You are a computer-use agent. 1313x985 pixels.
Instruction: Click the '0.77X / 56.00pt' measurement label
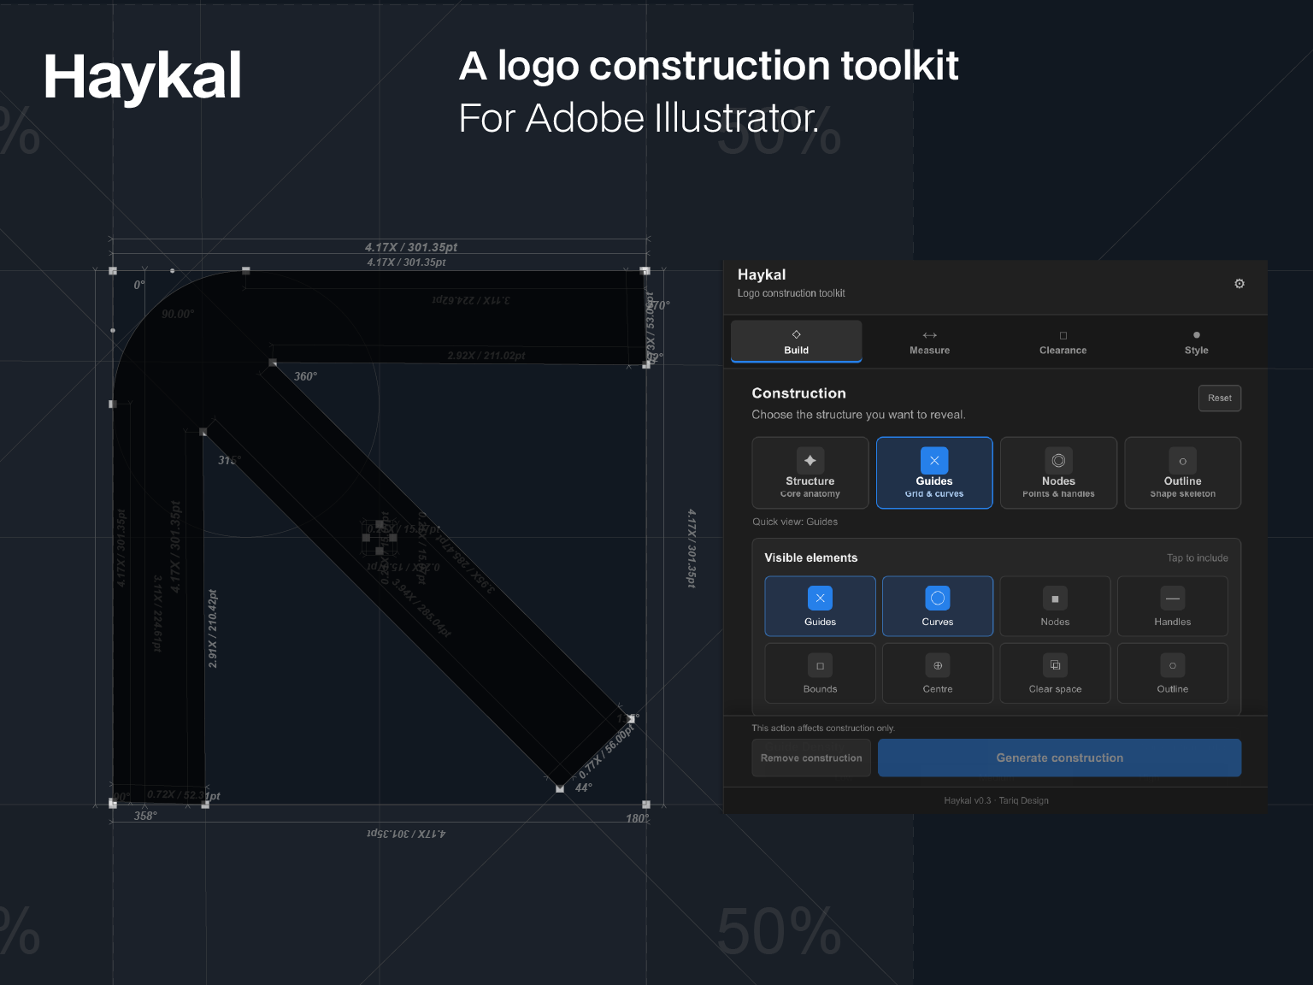point(606,753)
